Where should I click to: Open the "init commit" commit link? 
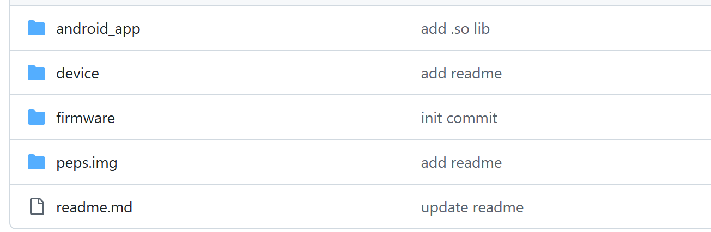pyautogui.click(x=459, y=118)
